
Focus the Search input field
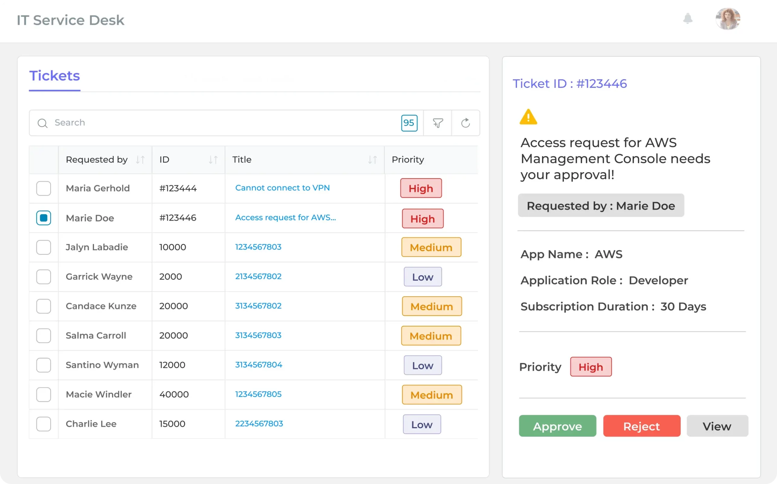[218, 123]
